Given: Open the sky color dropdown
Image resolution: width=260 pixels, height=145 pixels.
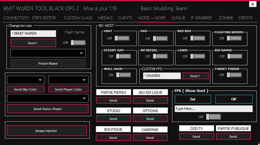Looking at the screenshot, I should pyautogui.click(x=26, y=80).
